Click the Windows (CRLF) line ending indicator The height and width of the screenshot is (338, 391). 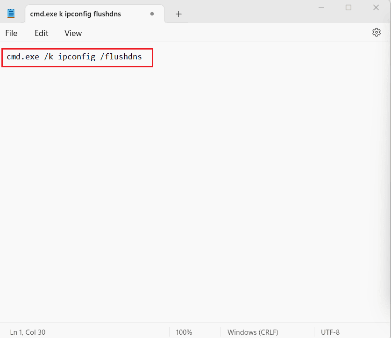point(253,332)
